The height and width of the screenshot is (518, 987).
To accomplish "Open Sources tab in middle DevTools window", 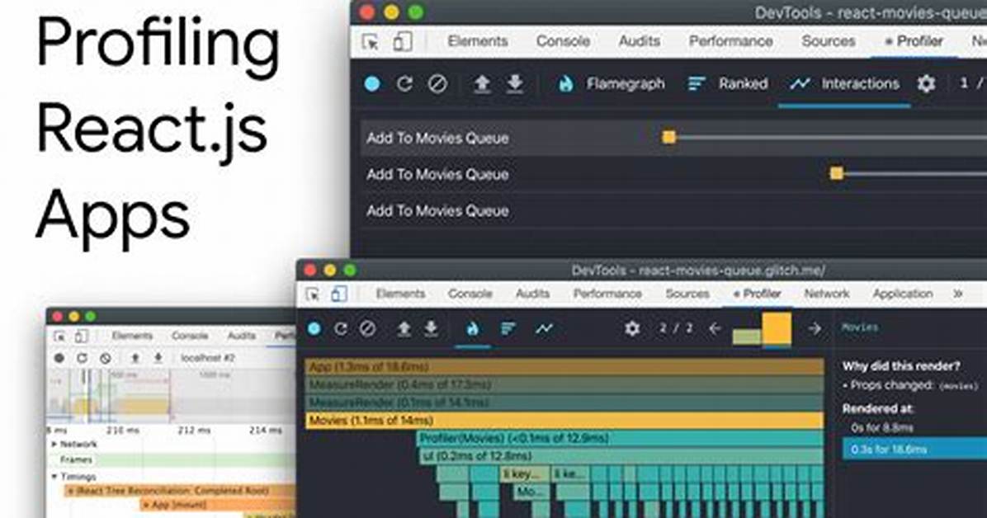I will pyautogui.click(x=687, y=294).
